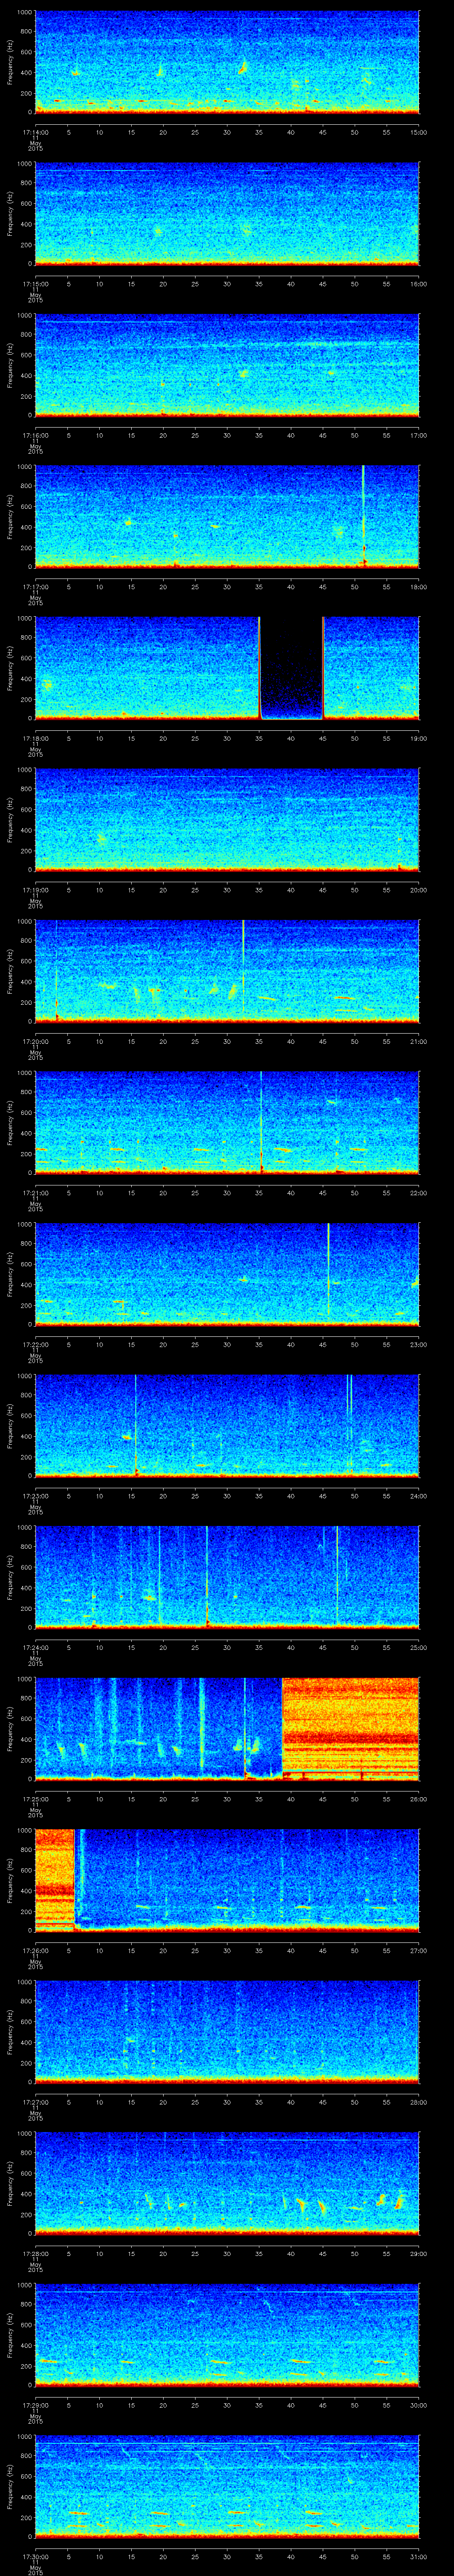Screen dimensions: 454x2576
Task: Select the 17:21:00 time axis label
Action: (x=35, y=1192)
